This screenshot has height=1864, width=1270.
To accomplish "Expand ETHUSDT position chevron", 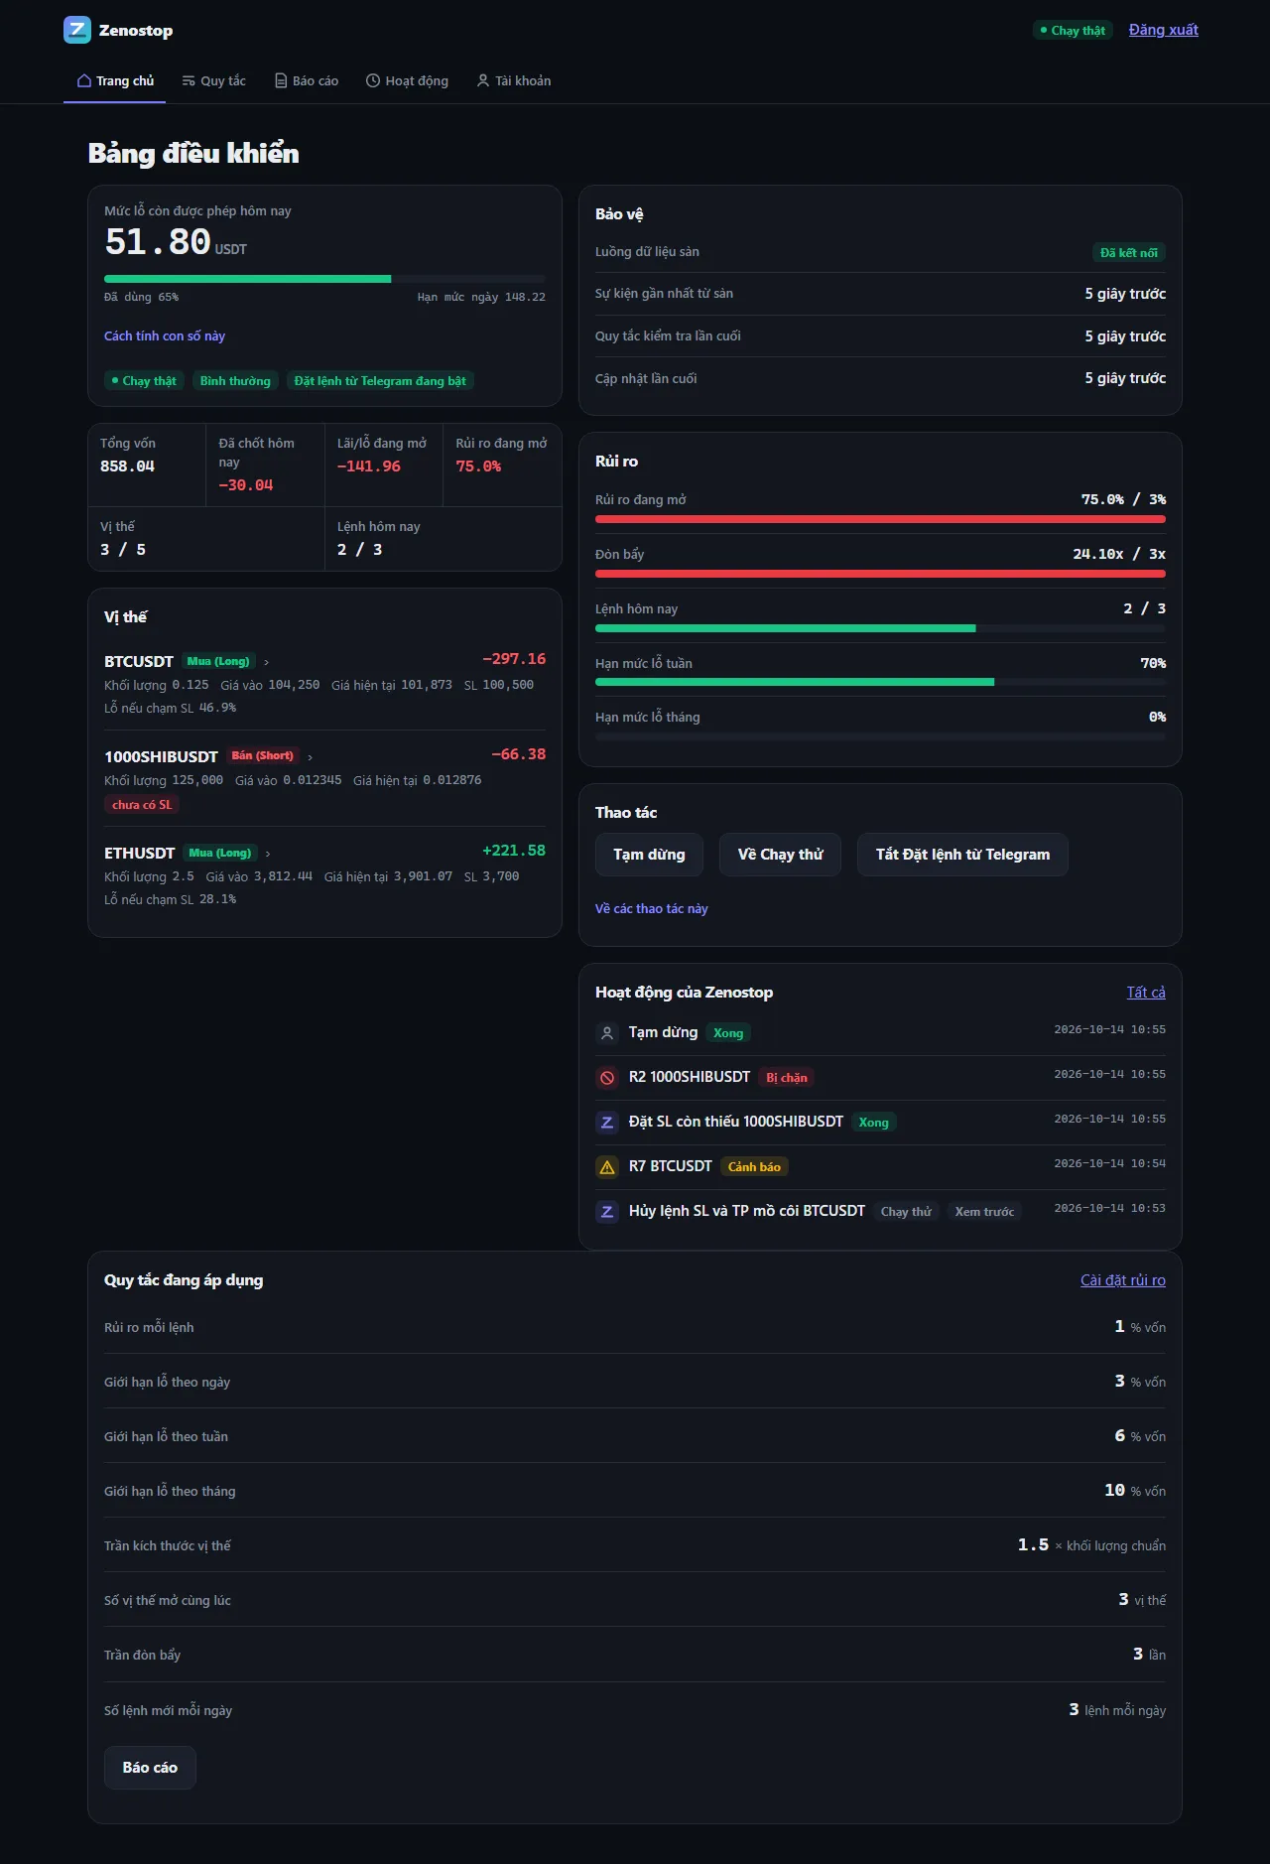I will point(268,854).
